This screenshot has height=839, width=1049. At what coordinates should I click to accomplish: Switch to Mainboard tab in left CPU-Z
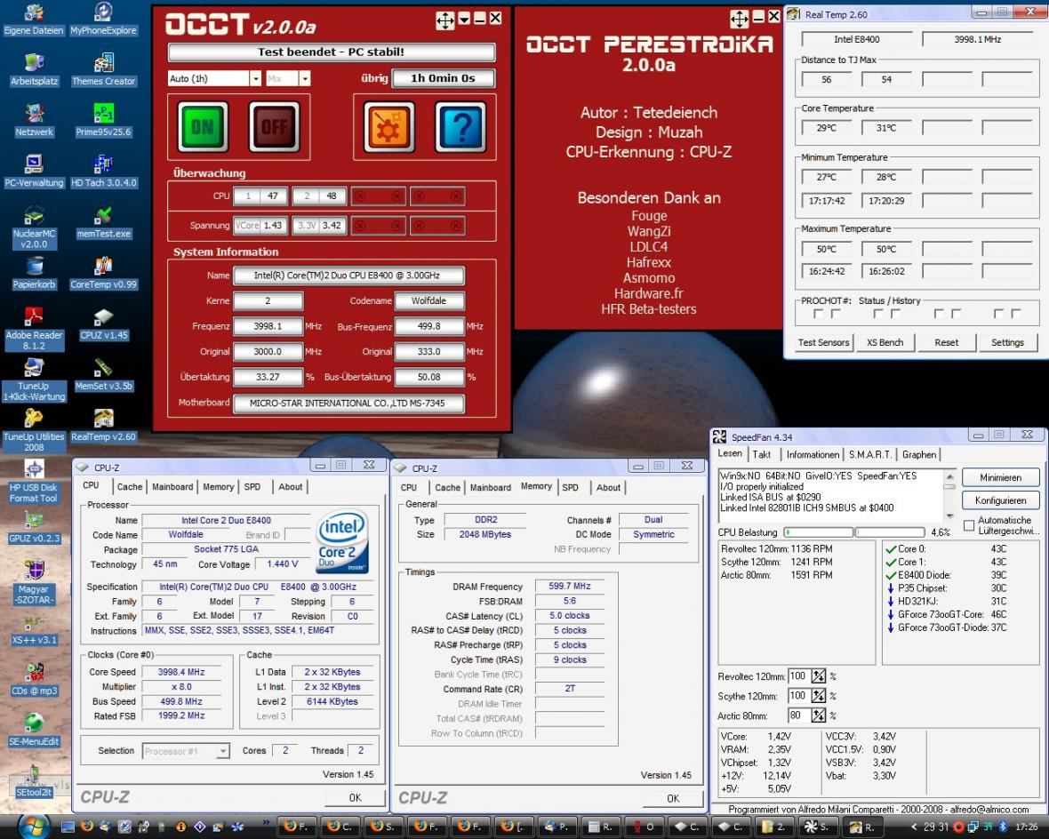coord(172,487)
